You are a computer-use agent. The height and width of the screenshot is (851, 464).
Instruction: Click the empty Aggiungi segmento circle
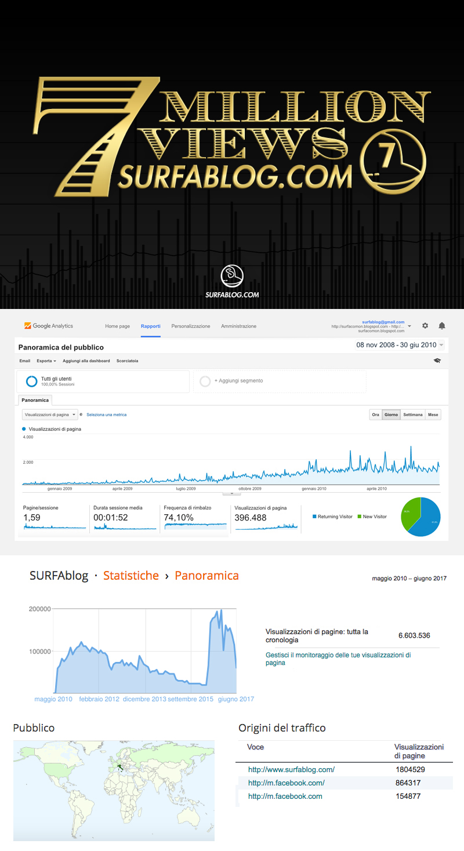(205, 381)
